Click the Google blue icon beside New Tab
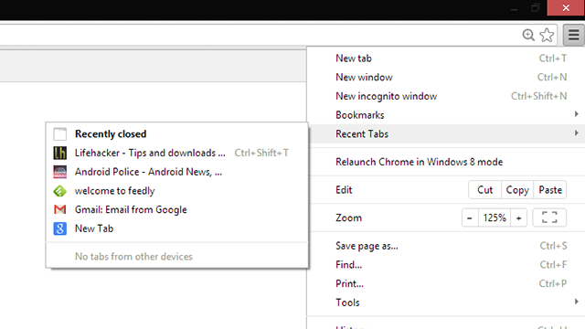 60,228
